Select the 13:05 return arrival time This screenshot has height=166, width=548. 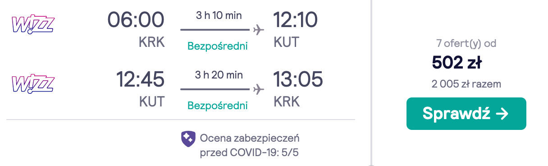[x=298, y=79]
